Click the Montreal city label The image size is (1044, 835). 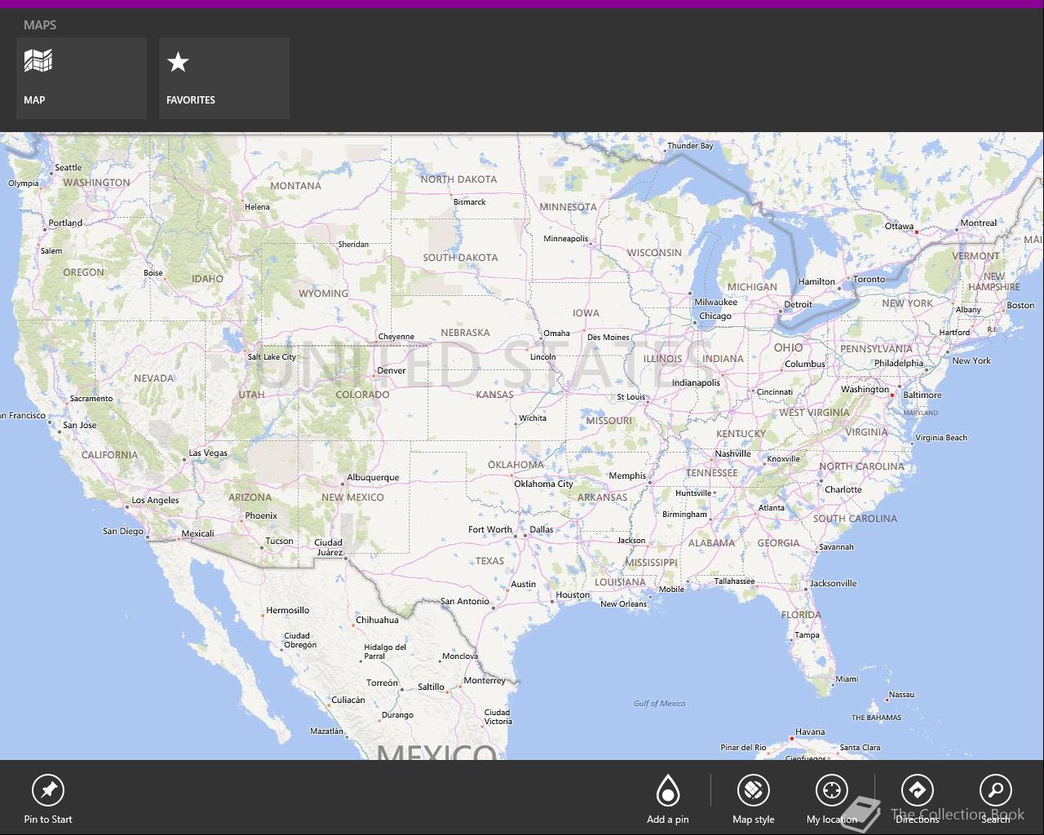pos(979,223)
